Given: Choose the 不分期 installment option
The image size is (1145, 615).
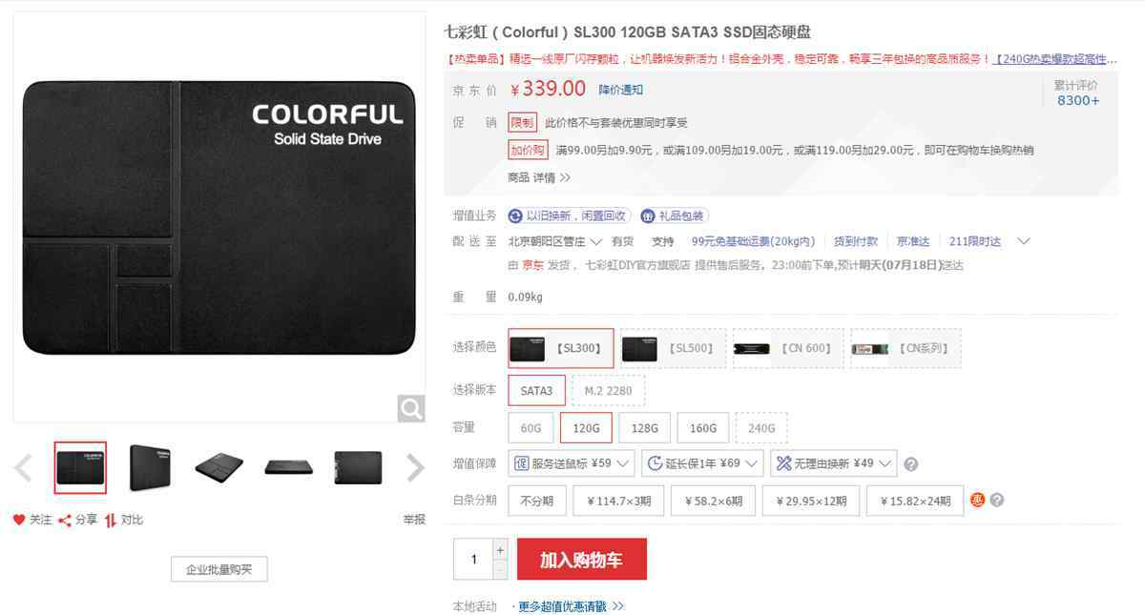Looking at the screenshot, I should click(x=537, y=501).
